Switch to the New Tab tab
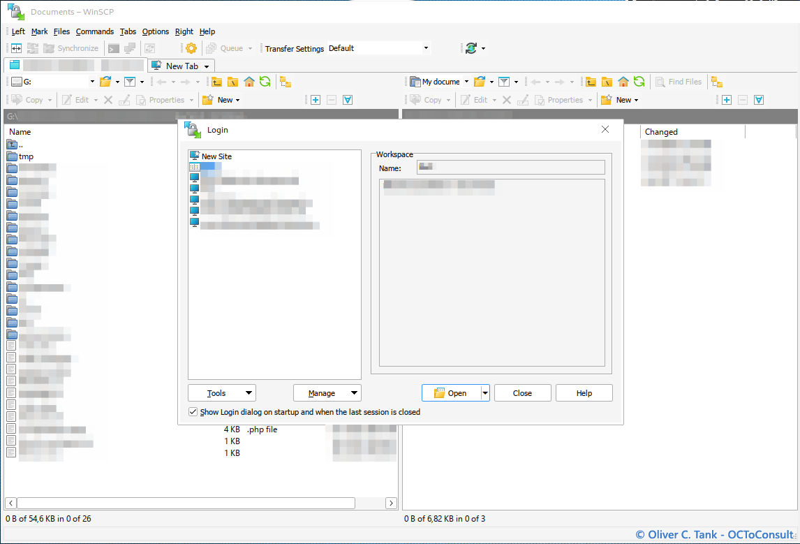800x544 pixels. (x=181, y=66)
